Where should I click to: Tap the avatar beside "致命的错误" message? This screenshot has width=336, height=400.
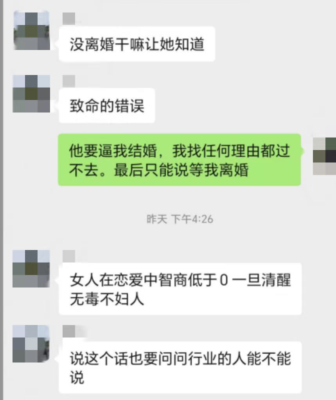click(31, 94)
